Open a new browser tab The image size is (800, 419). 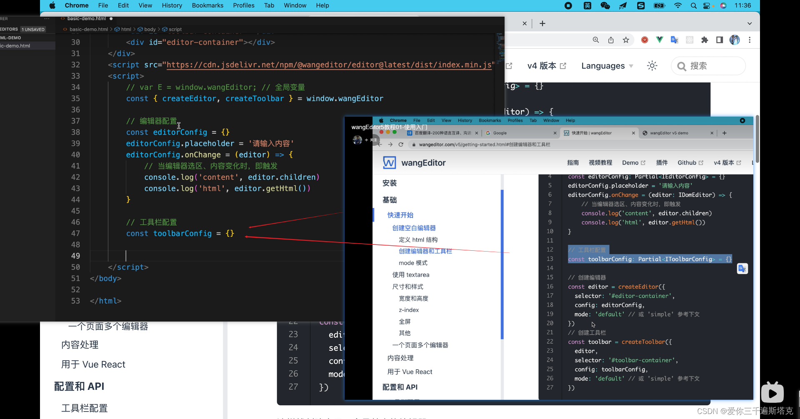coord(542,23)
